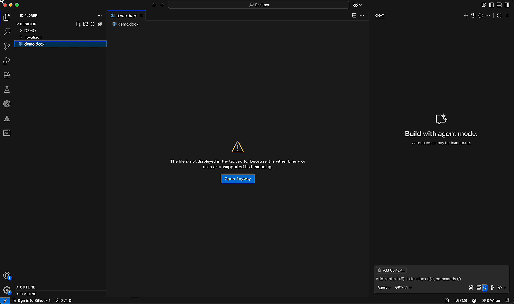Open the Agent mode dropdown
The image size is (514, 304).
(x=384, y=288)
